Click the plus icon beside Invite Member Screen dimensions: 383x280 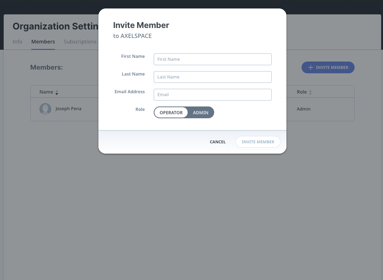(311, 67)
